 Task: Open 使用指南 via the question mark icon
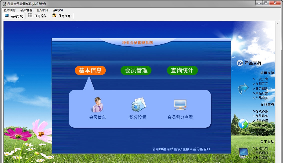point(54,16)
